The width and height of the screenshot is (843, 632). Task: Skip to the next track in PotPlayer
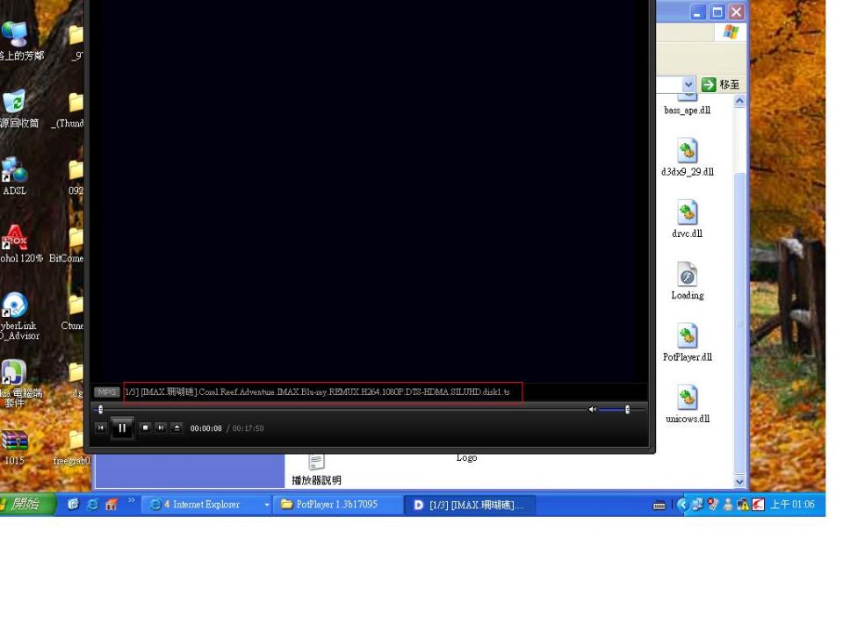tap(161, 427)
